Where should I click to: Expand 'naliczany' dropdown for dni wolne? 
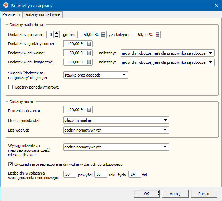click(x=210, y=53)
